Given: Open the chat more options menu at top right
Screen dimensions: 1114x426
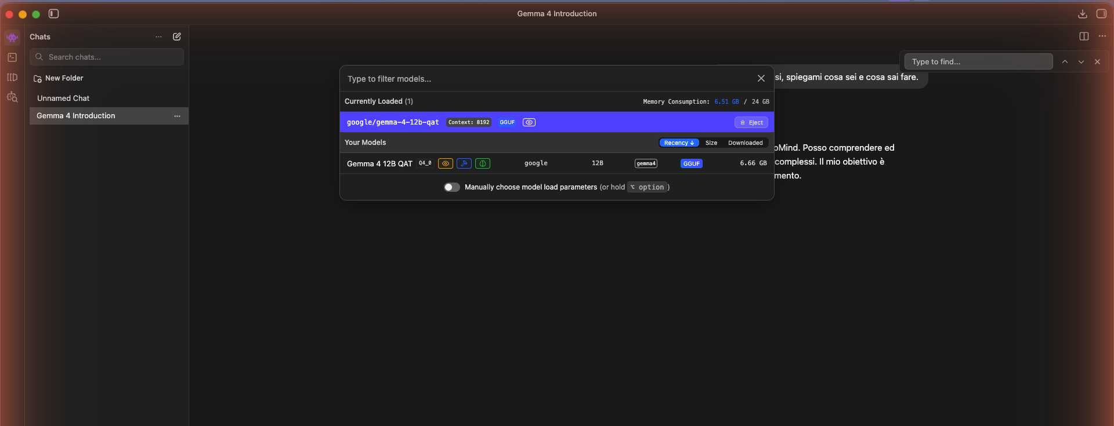Looking at the screenshot, I should click(1102, 36).
